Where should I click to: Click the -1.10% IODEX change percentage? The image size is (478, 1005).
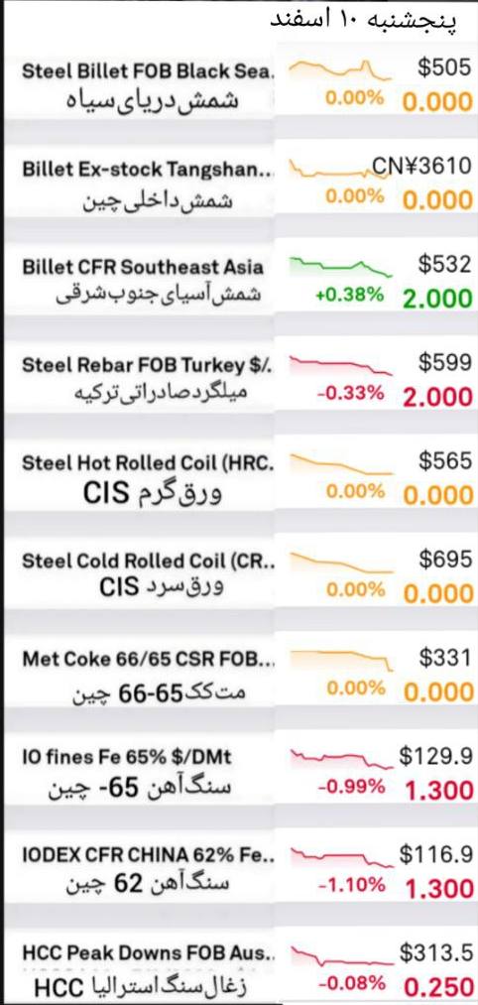[x=352, y=885]
